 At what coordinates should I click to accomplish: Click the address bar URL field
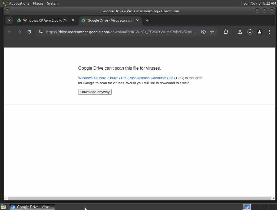tap(121, 32)
